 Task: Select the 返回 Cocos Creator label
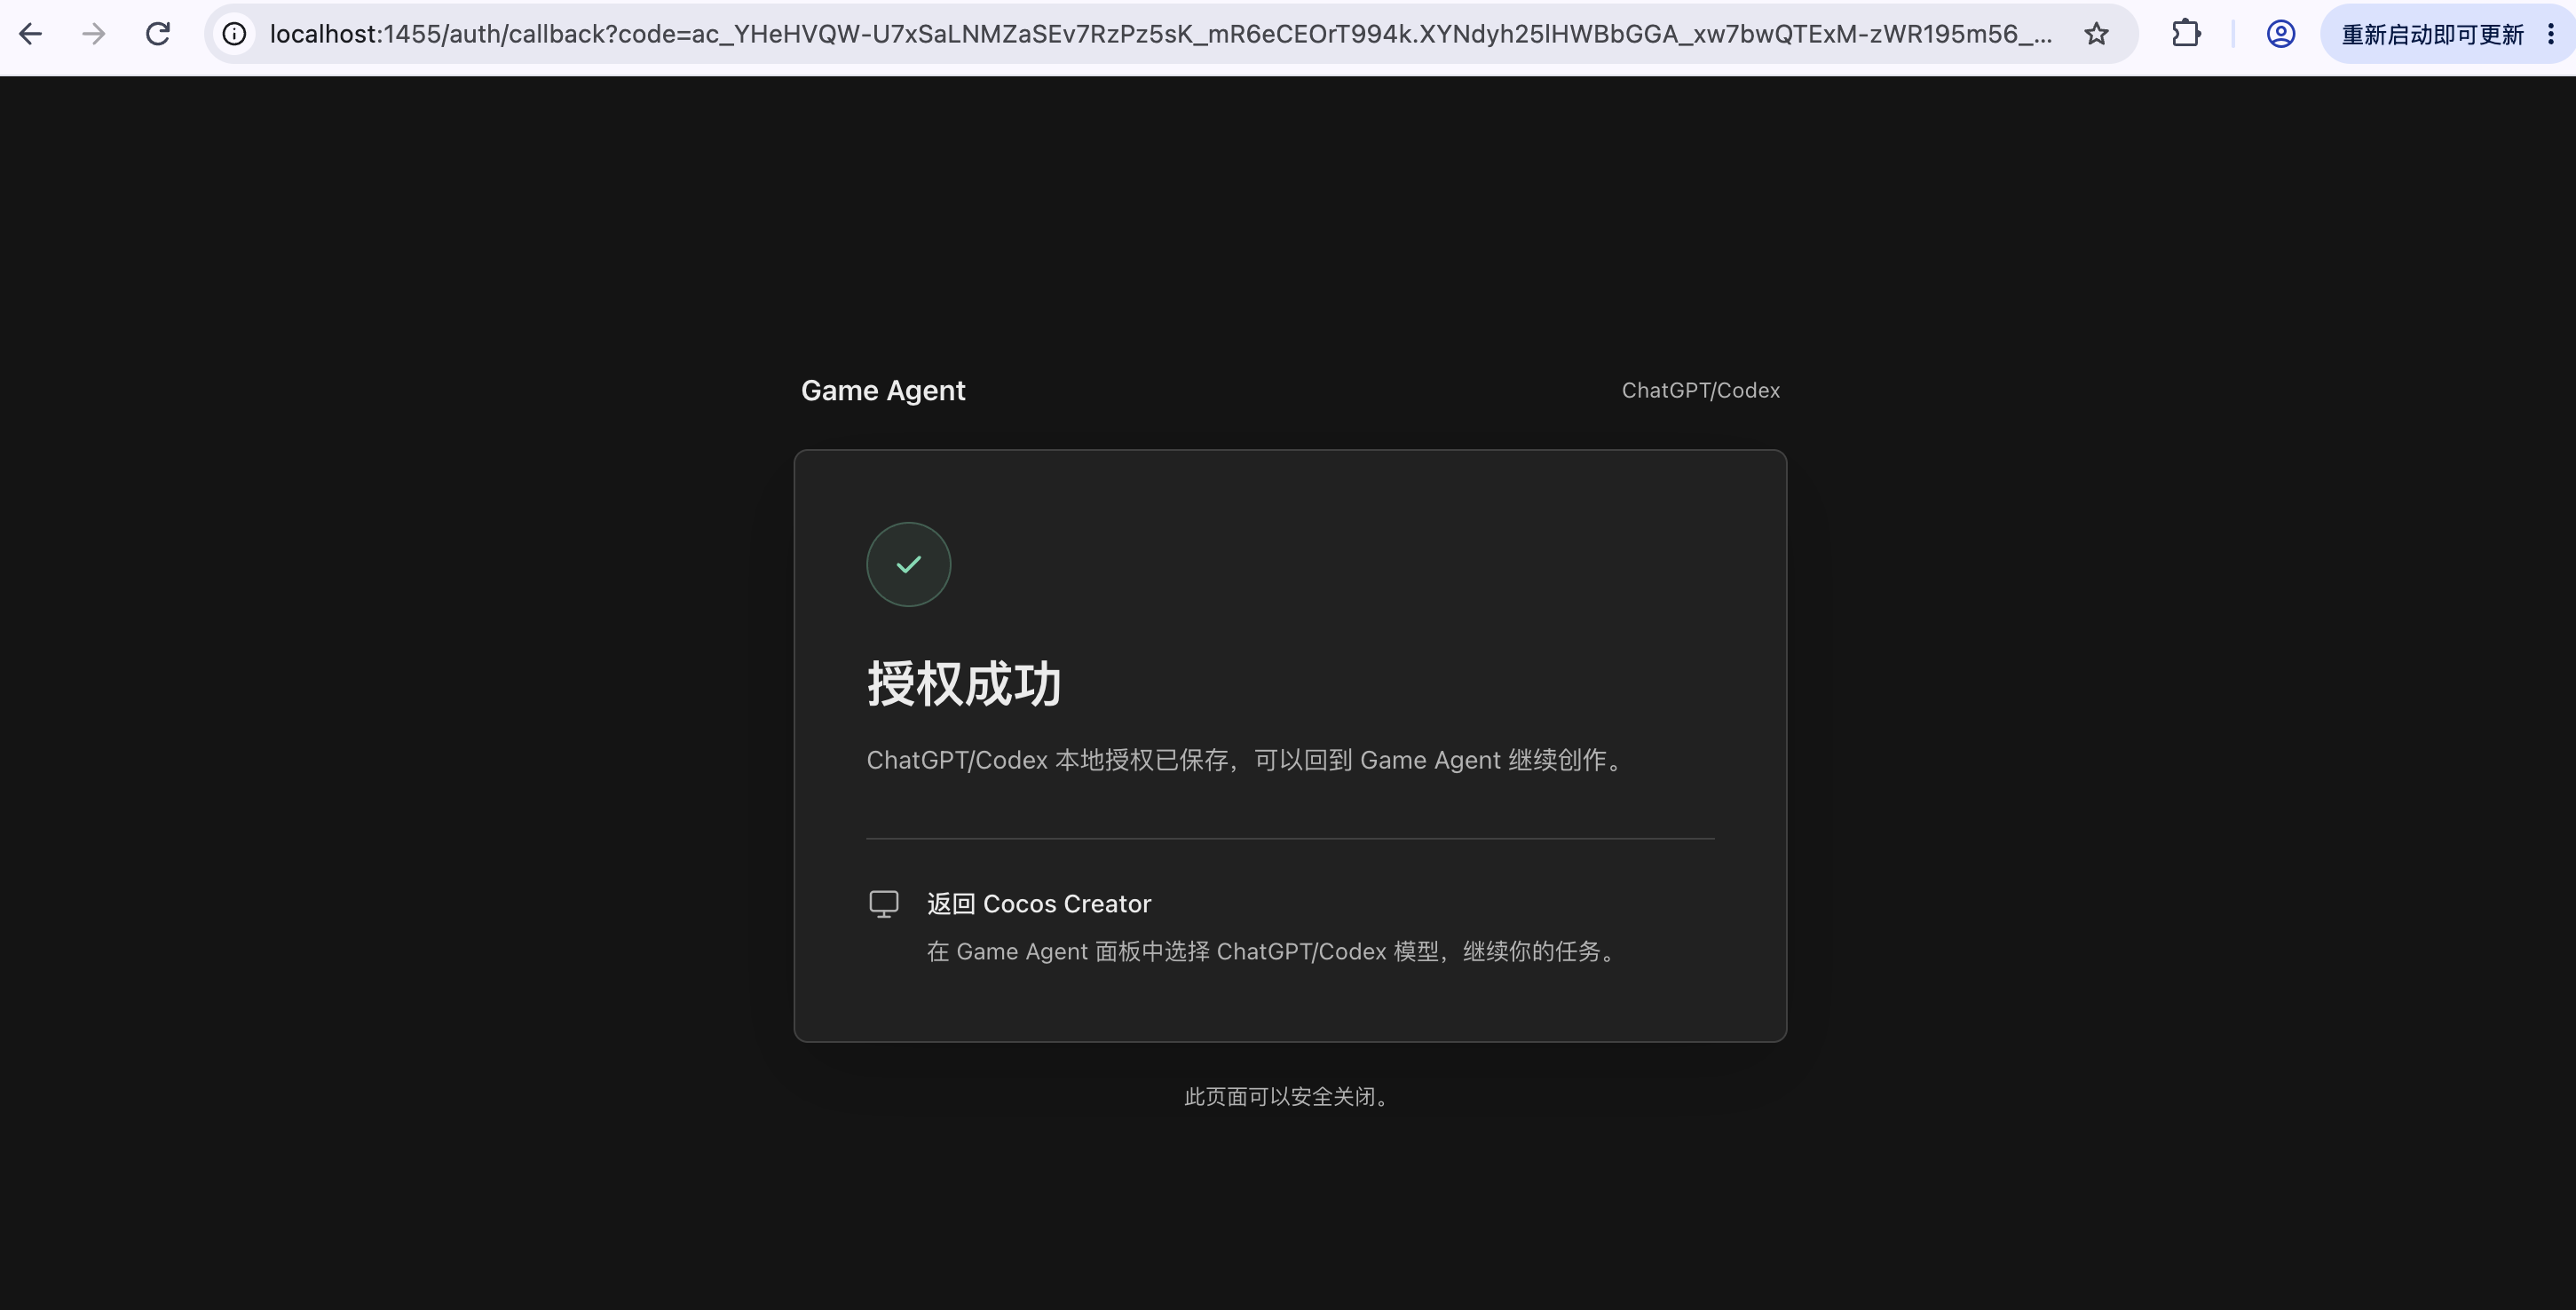coord(1039,904)
